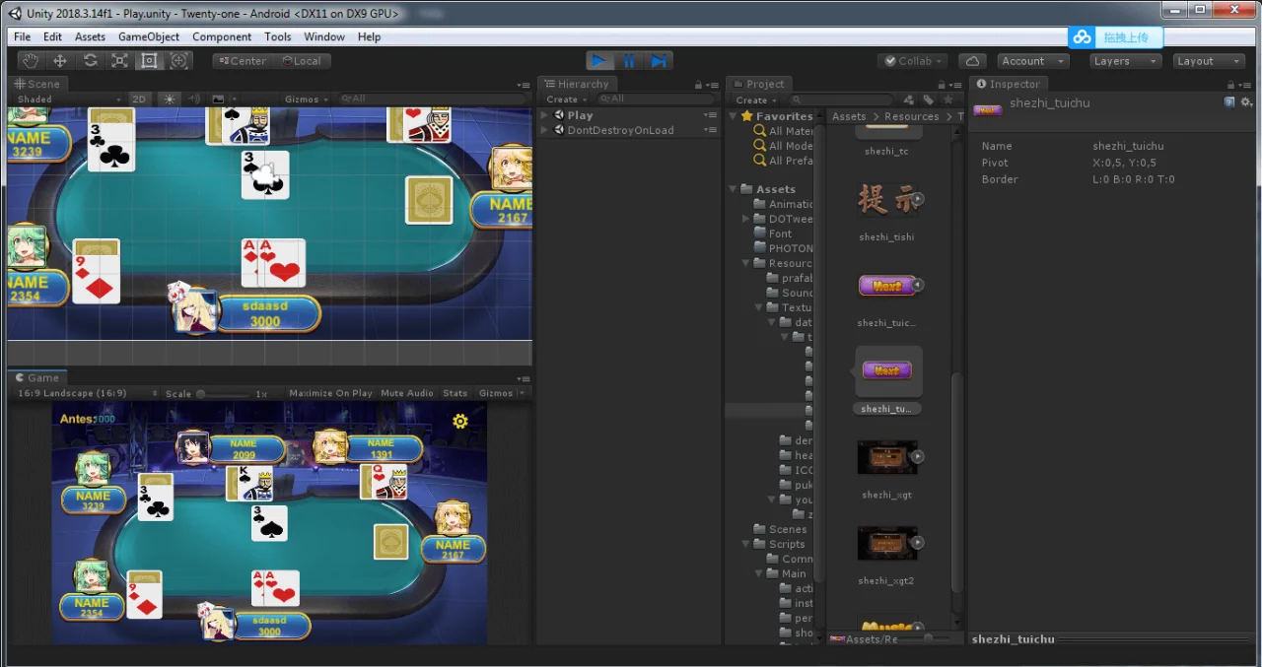Select the shezhi_xgt2 thumbnail
The image size is (1262, 667).
click(x=886, y=543)
